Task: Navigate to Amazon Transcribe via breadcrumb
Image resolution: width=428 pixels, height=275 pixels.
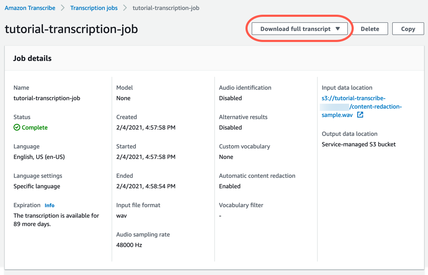Action: coord(29,8)
